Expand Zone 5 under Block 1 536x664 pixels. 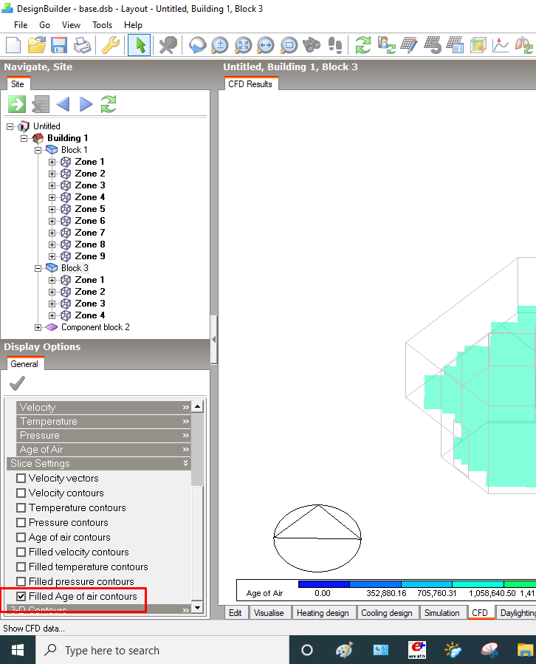pyautogui.click(x=52, y=209)
